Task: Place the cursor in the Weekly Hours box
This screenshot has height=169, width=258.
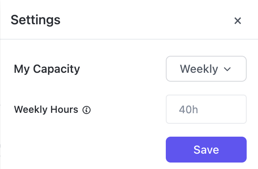Action: pyautogui.click(x=206, y=109)
